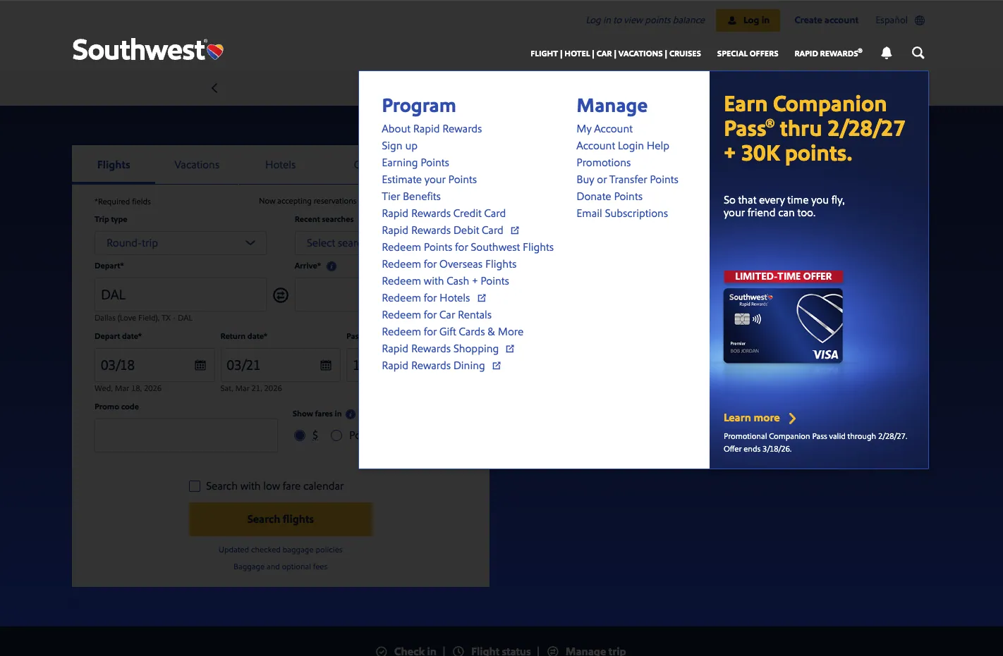Click the Flight status clock icon
The image size is (1003, 656).
458,652
